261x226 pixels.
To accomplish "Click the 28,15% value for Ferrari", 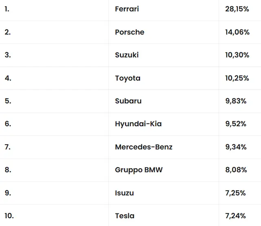I will pos(237,9).
